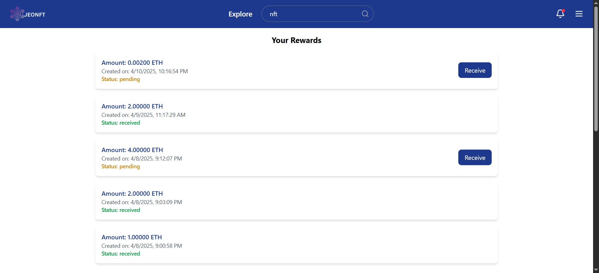Focus the search field containing "nft"
Screen dimensions: 599x273
312,14
